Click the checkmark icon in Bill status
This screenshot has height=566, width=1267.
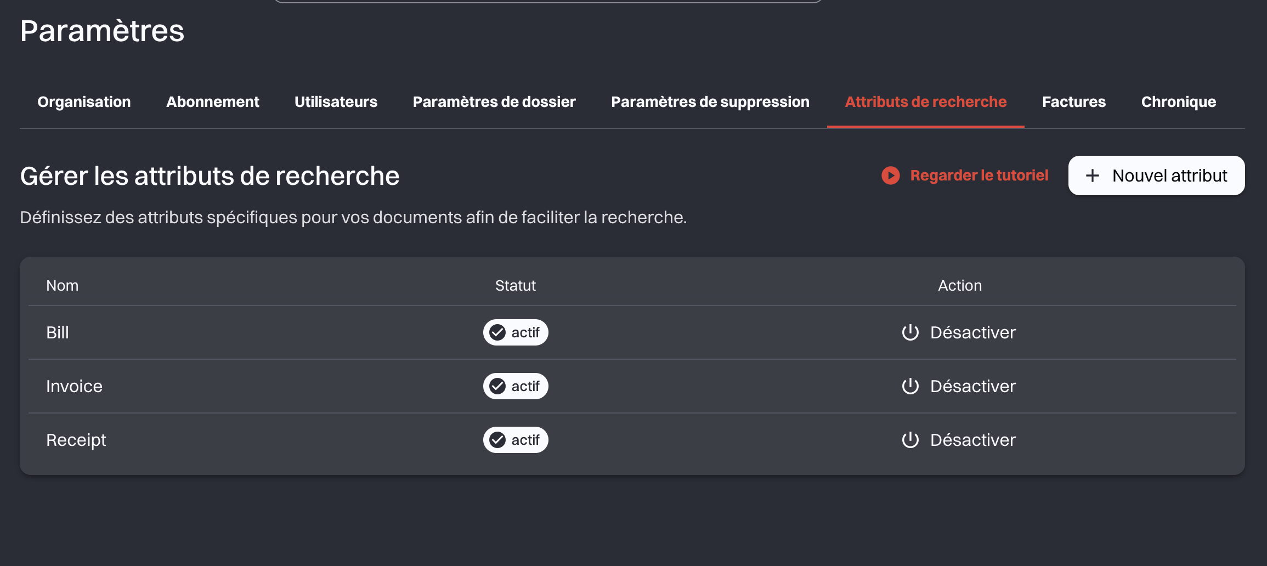coord(497,332)
